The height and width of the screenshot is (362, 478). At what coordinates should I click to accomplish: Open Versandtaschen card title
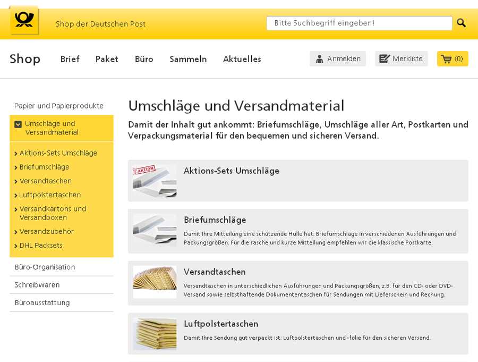[215, 272]
